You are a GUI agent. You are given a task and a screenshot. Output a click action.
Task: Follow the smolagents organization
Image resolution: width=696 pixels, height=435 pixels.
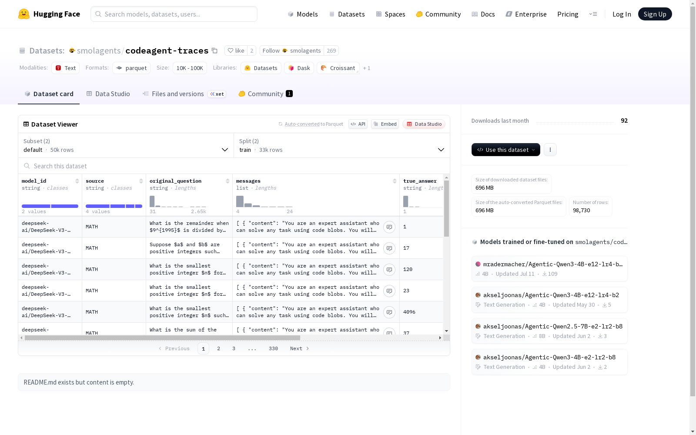292,50
